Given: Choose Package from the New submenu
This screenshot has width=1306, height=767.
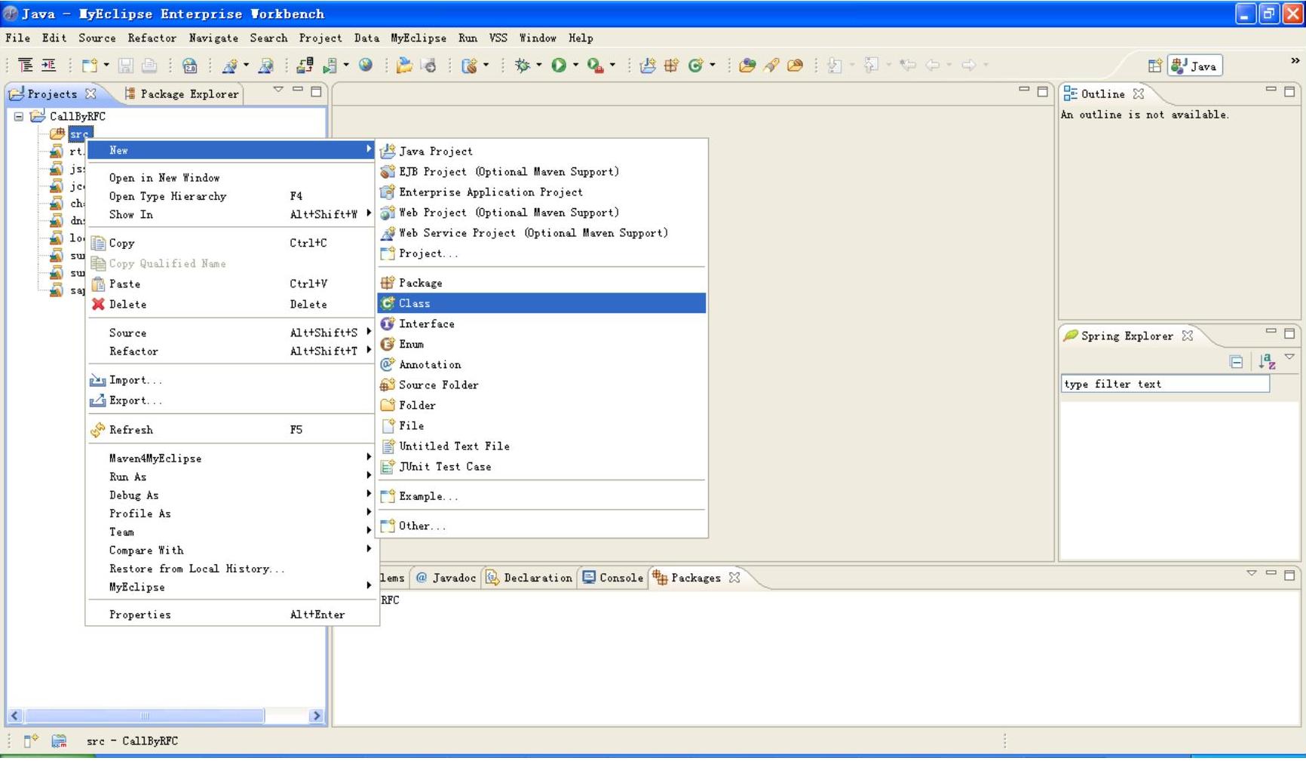Looking at the screenshot, I should click(541, 283).
